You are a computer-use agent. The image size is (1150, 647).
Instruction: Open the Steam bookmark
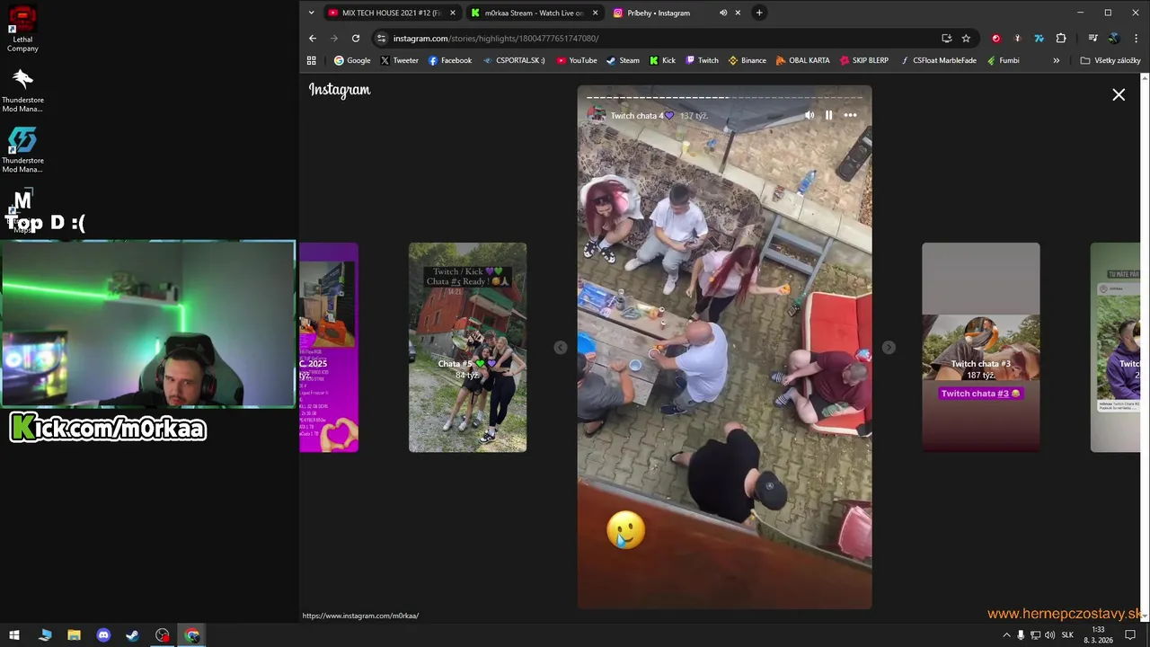623,60
